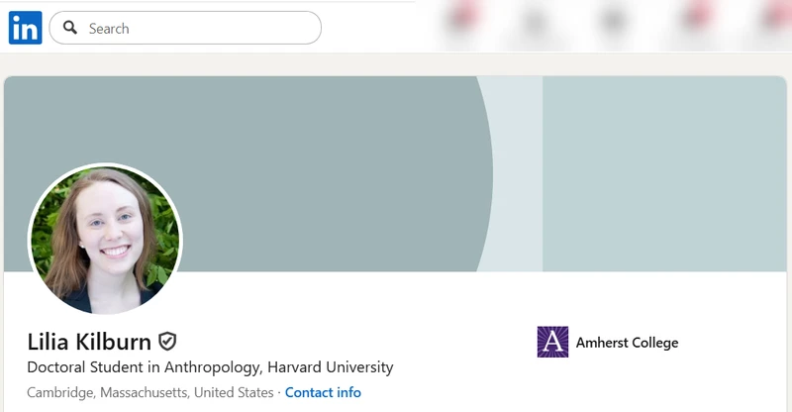Click the purple Amherst College logo
792x412 pixels.
[x=552, y=342]
